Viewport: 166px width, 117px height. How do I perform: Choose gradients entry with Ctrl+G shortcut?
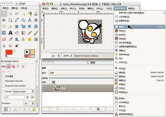139,80
